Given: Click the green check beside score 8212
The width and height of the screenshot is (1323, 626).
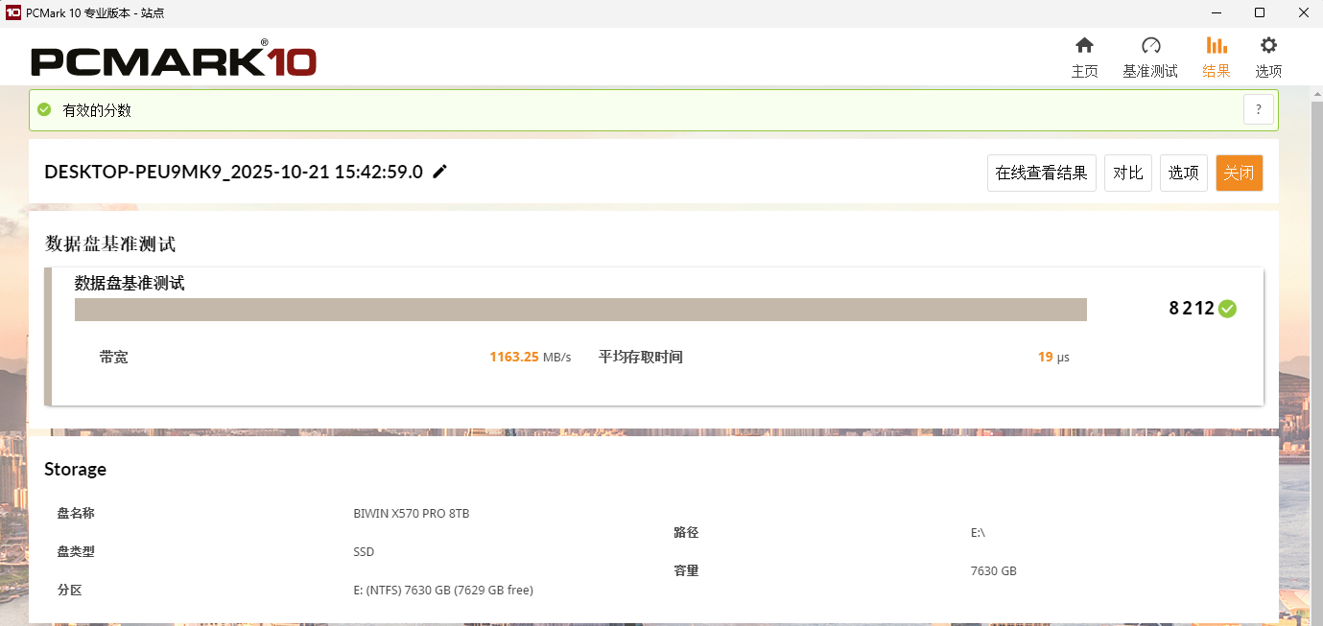Looking at the screenshot, I should click(x=1227, y=309).
